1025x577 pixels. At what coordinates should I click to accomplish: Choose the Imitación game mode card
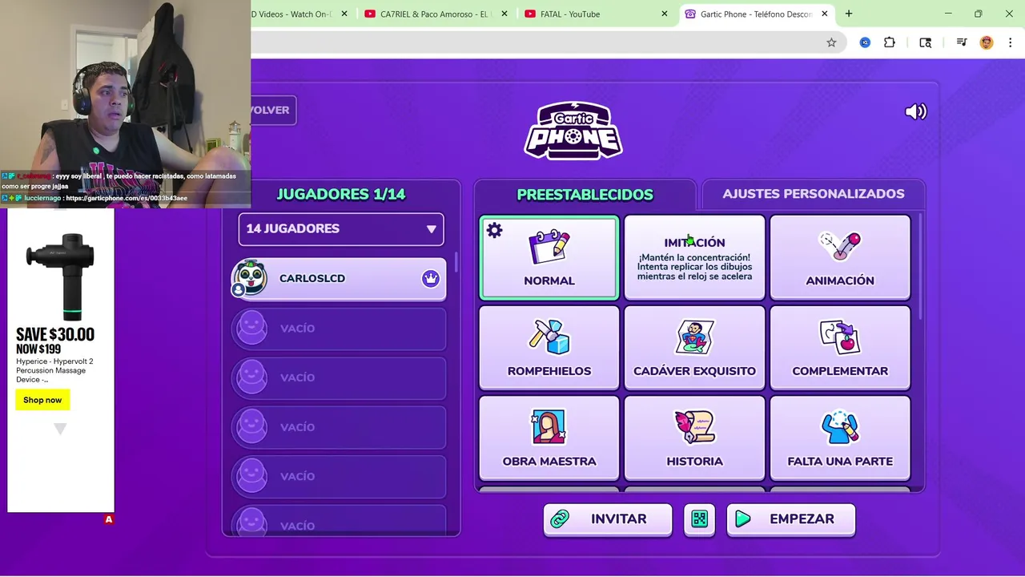694,257
